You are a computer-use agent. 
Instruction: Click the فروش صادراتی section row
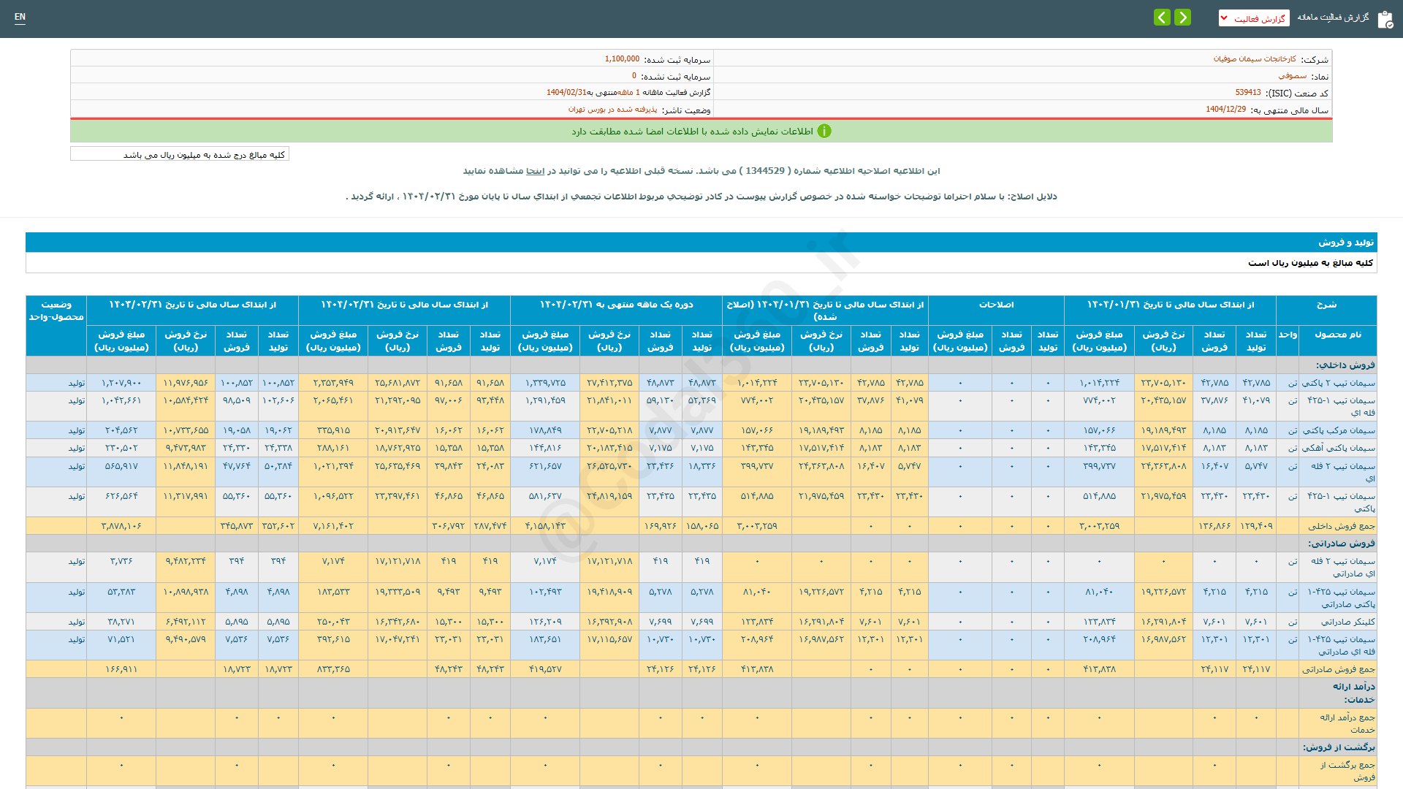(x=1341, y=544)
